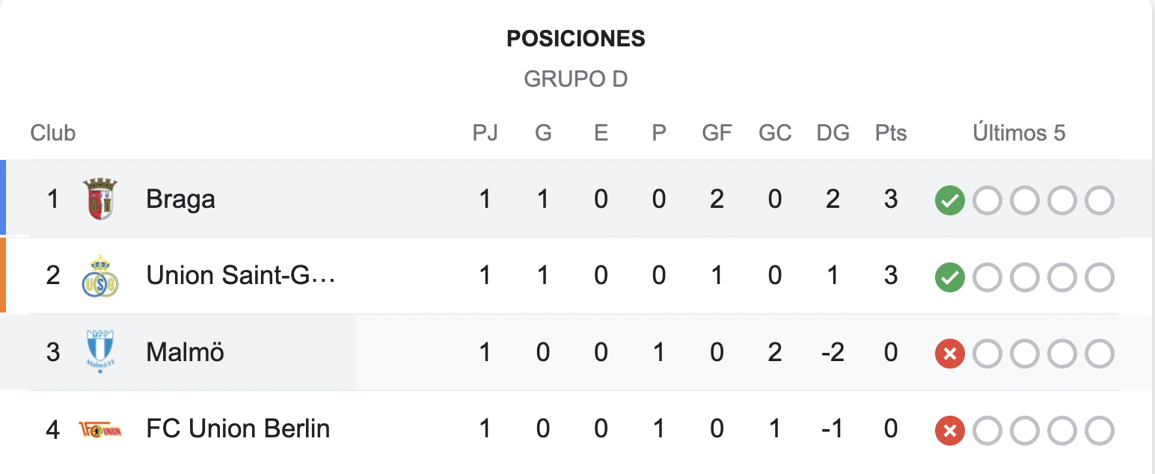Screen dimensions: 1155x474
Task: Click FC Union Berlin's red loss icon
Action: (x=950, y=431)
